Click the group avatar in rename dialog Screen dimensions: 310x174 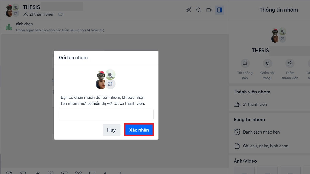106,79
